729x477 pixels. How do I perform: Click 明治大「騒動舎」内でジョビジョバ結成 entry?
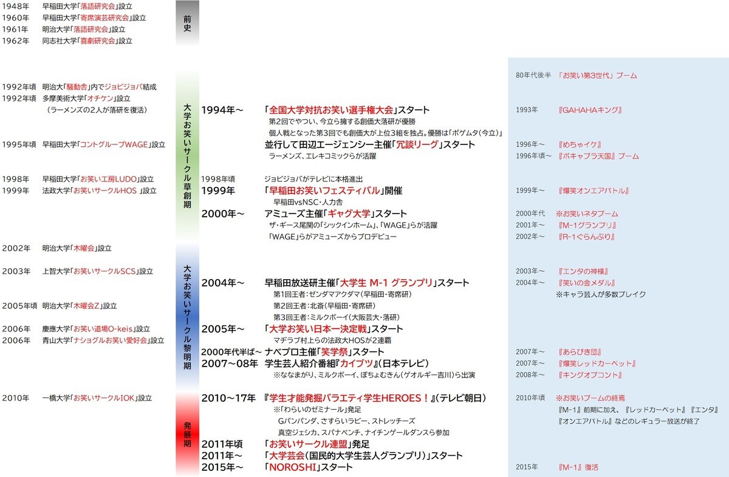(x=80, y=87)
